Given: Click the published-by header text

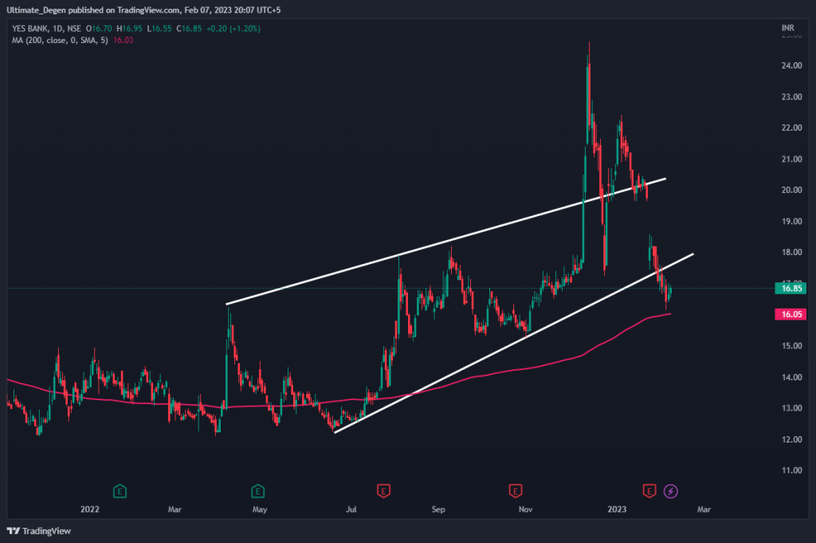Looking at the screenshot, I should coord(143,10).
